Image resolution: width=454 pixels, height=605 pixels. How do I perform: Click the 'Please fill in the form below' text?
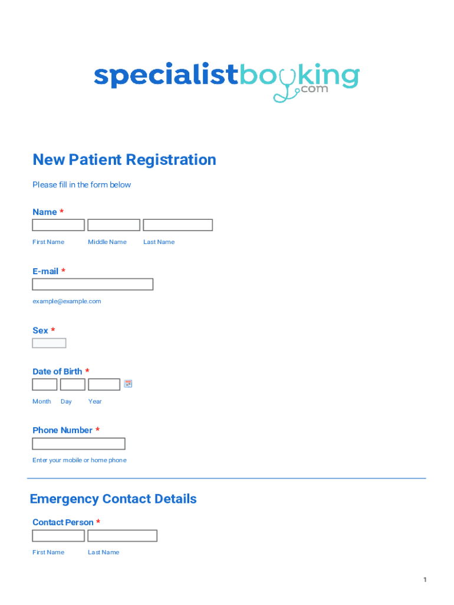coord(81,185)
